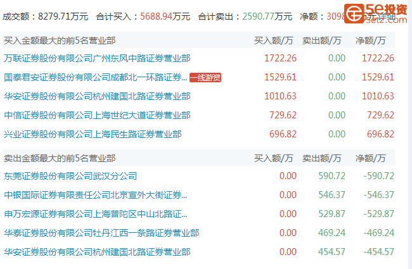Open 申万宏源证券上海普陀区中山北路 link
The width and height of the screenshot is (412, 269).
95,214
